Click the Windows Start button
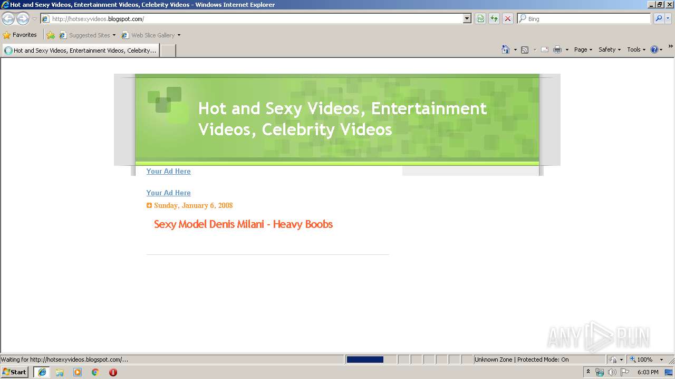Viewport: 675px width, 379px height. tap(15, 372)
